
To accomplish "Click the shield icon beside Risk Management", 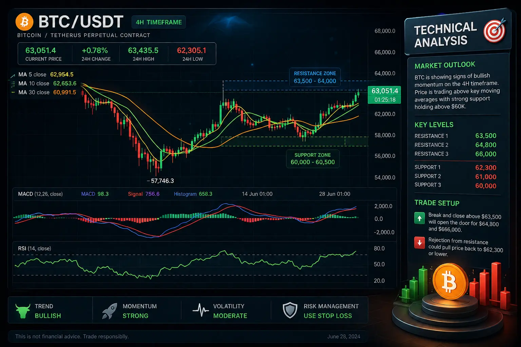I will tap(290, 310).
